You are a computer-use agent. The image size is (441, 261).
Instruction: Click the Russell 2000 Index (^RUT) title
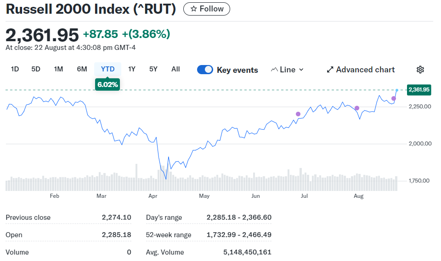[91, 9]
